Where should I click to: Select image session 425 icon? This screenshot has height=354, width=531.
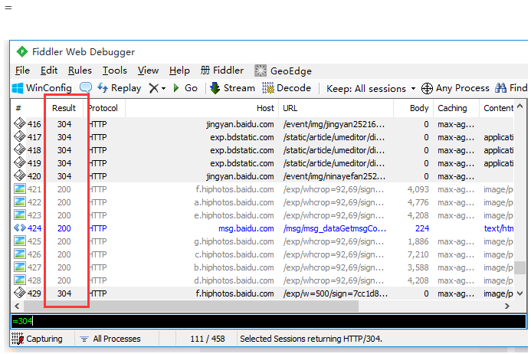[20, 241]
